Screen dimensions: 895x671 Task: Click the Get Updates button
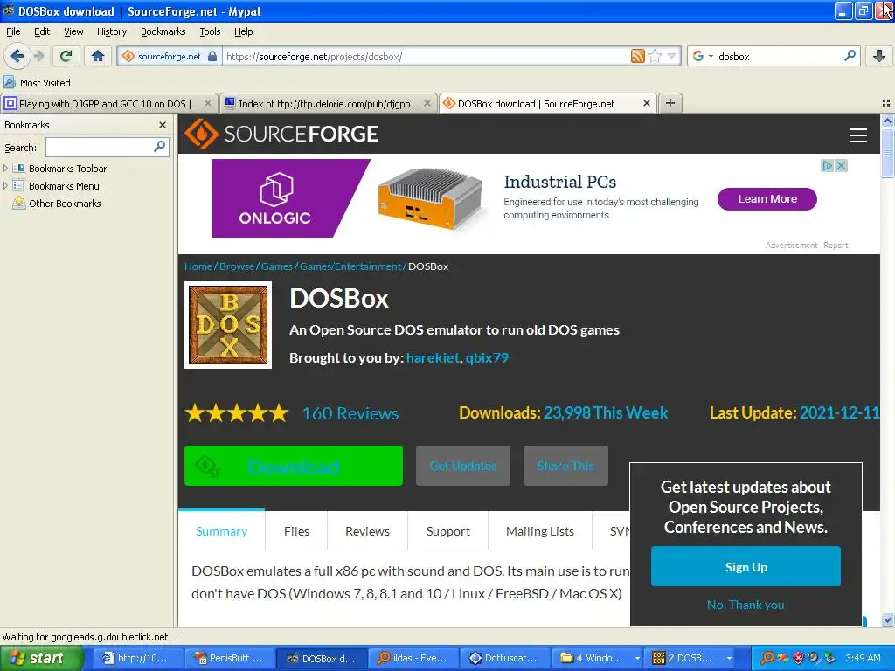463,467
